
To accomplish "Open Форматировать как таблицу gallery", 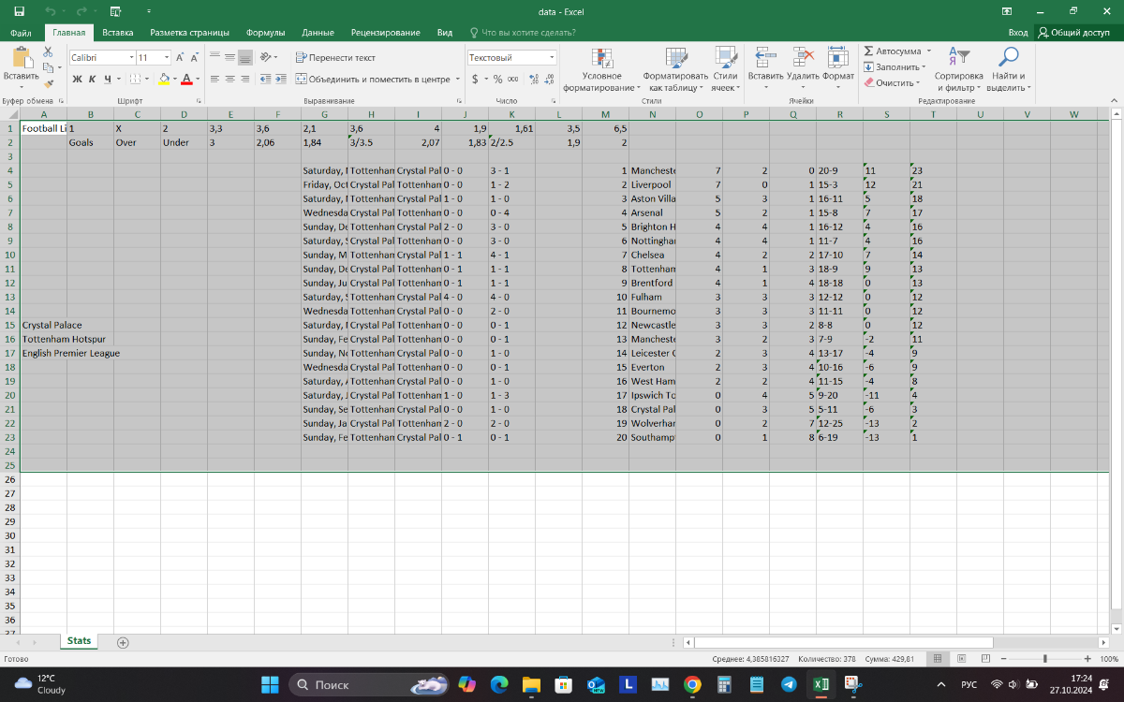I will coord(675,68).
